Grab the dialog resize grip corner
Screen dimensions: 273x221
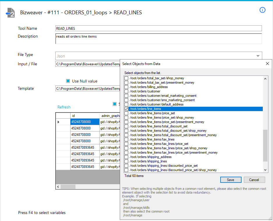point(270,218)
